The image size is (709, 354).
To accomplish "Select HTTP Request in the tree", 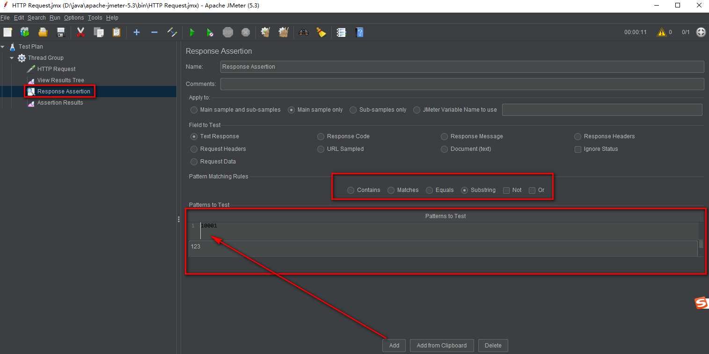I will point(56,69).
